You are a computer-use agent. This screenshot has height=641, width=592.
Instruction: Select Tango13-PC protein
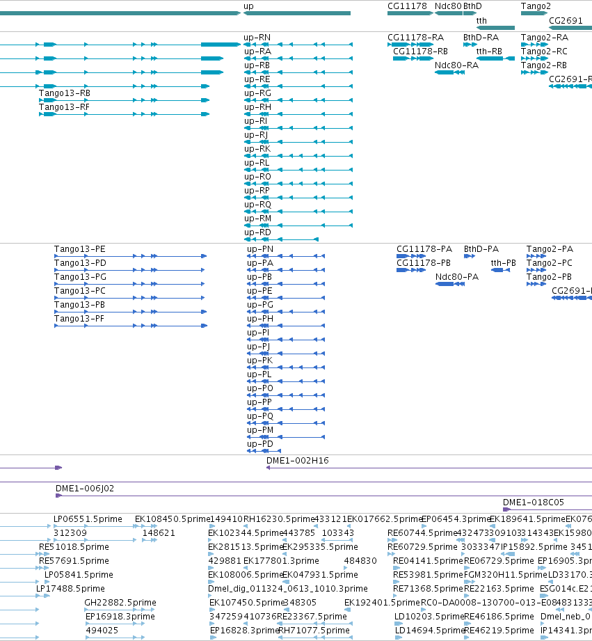tap(79, 291)
